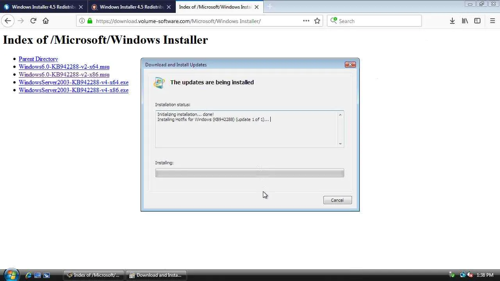Download WindowsServer2003-KB942288-v4-x64.exe
Viewport: 500px width, 281px height.
(73, 82)
